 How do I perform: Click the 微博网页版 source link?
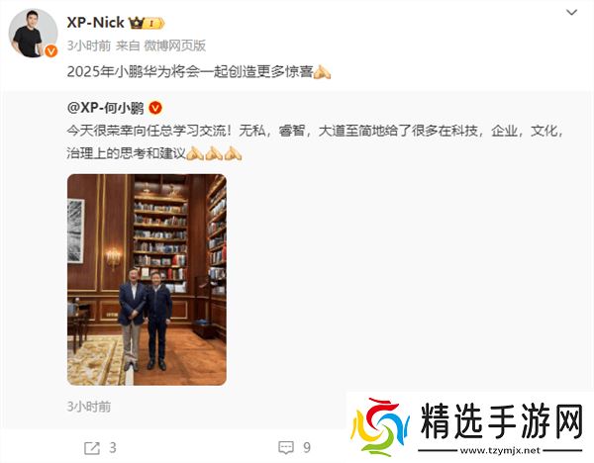[x=174, y=46]
